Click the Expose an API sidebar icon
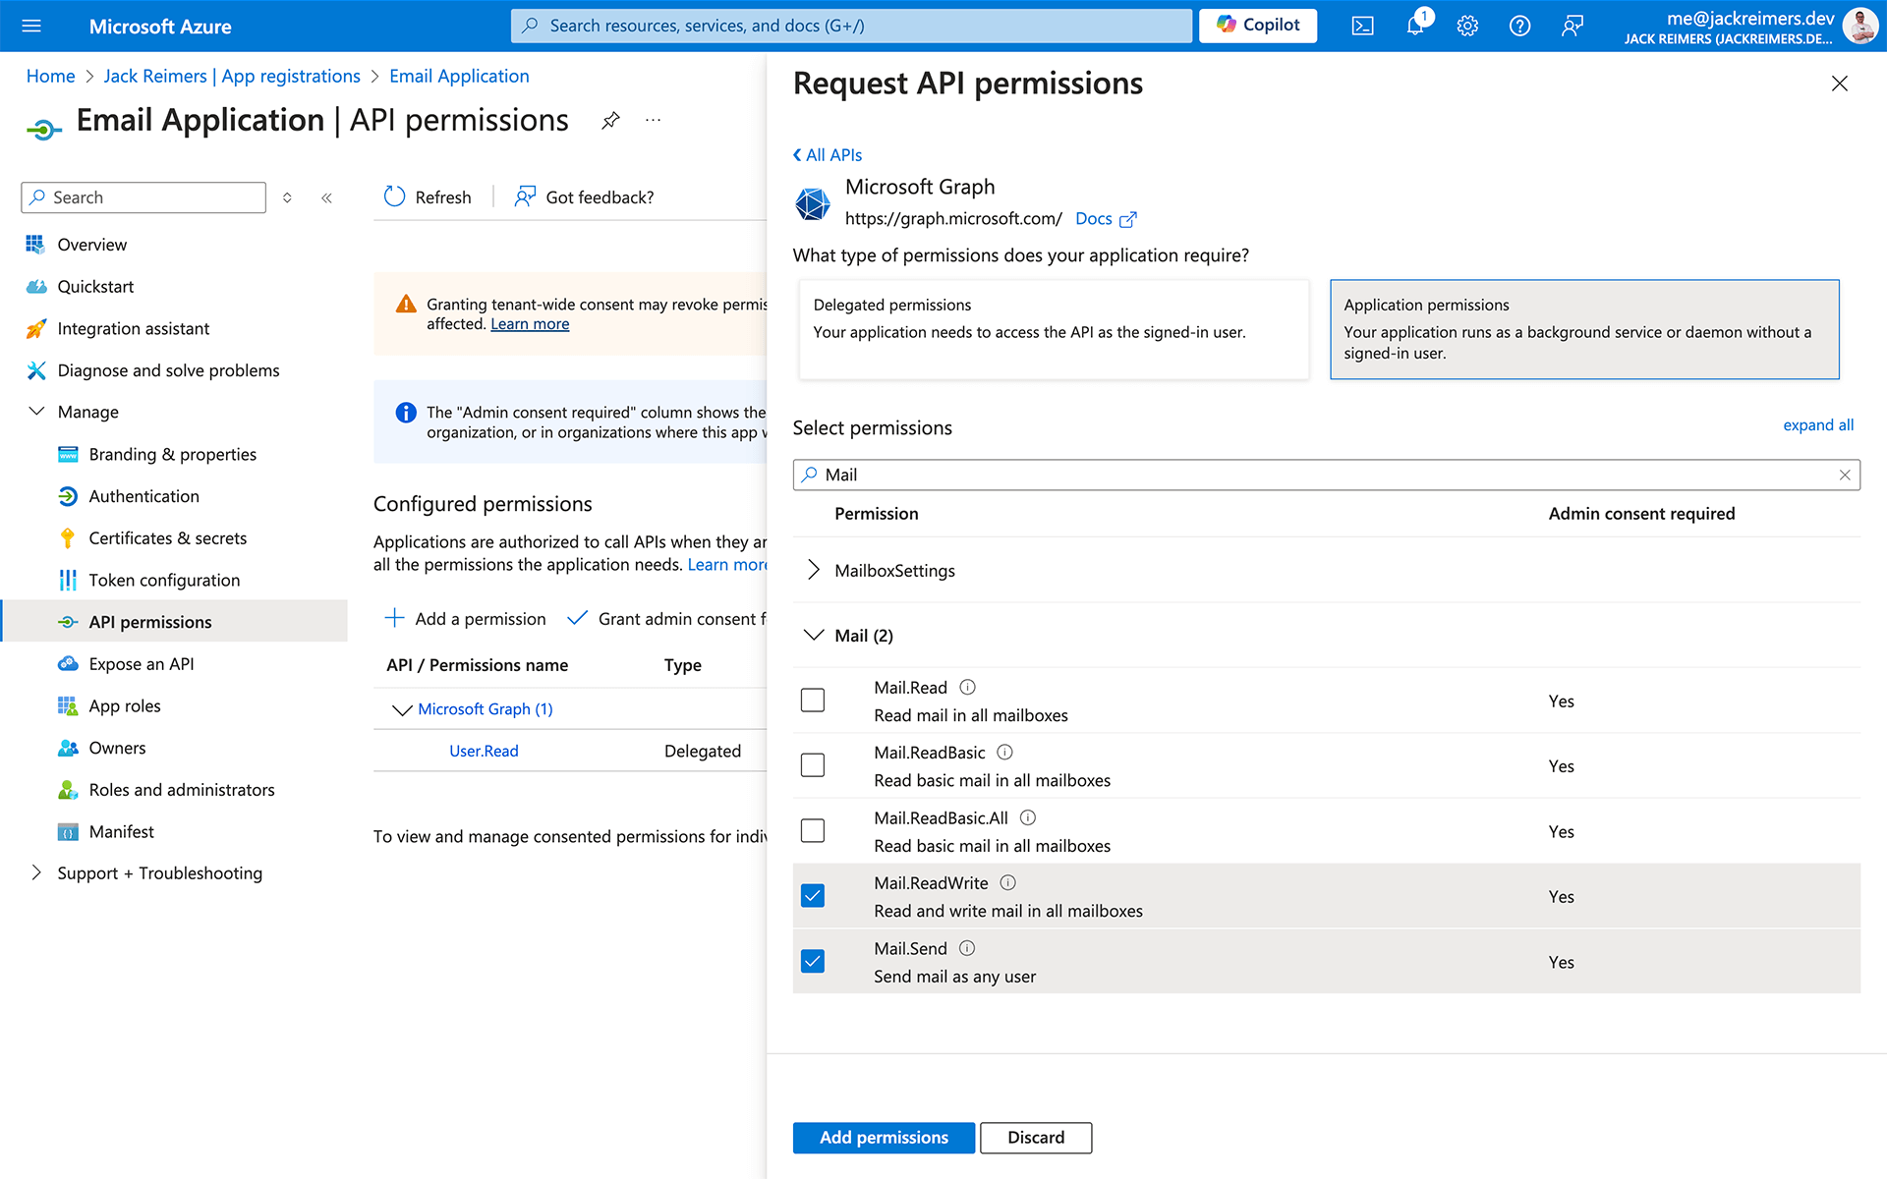Image resolution: width=1887 pixels, height=1179 pixels. [x=65, y=663]
